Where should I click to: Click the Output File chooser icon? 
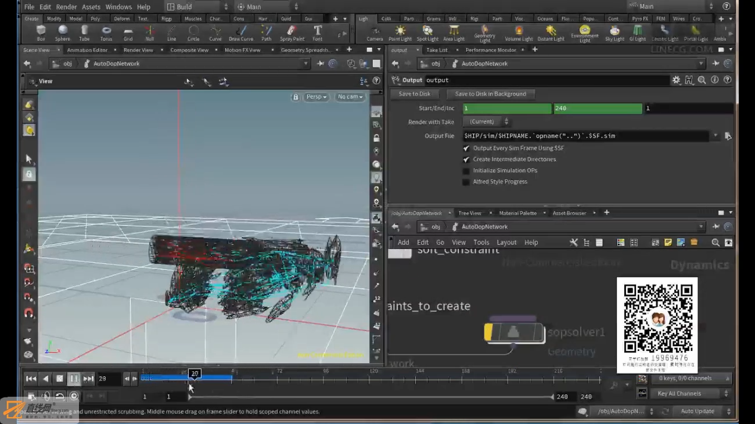click(x=728, y=136)
